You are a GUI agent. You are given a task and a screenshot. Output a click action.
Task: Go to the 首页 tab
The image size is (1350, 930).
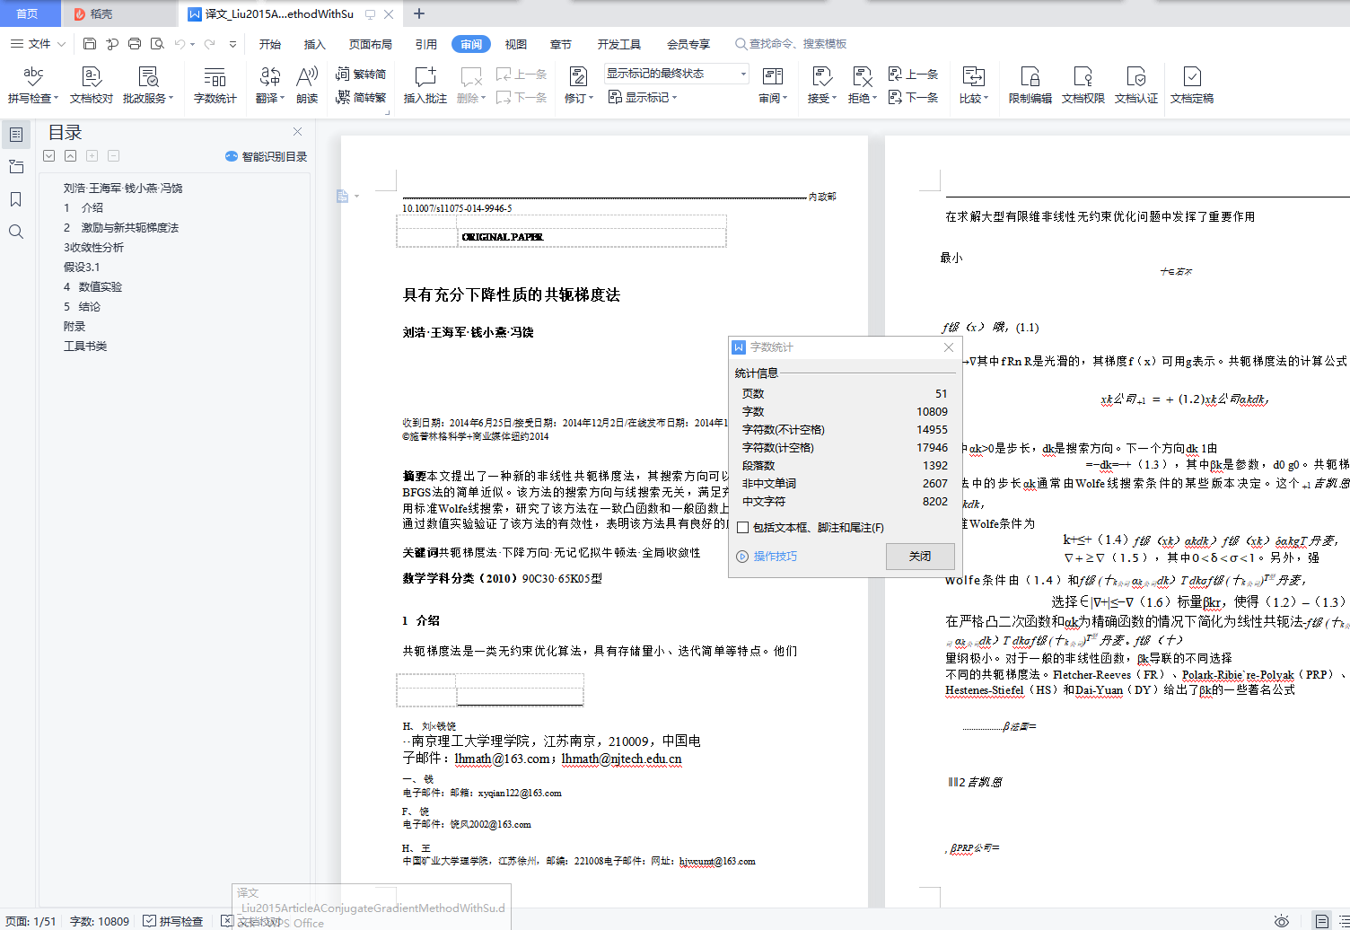(28, 13)
